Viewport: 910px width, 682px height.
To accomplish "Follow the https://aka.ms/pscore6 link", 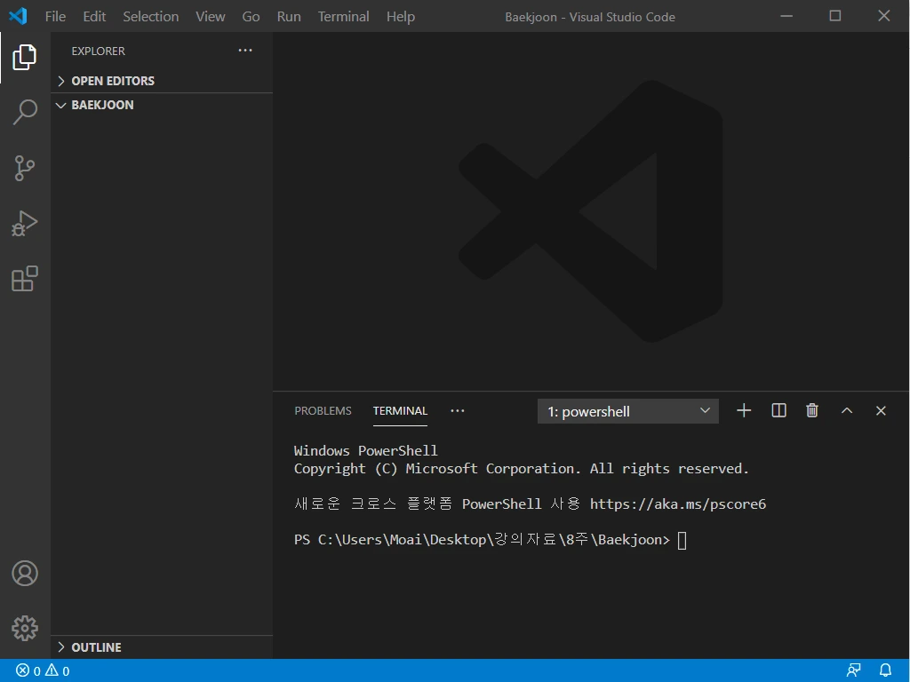I will [678, 504].
